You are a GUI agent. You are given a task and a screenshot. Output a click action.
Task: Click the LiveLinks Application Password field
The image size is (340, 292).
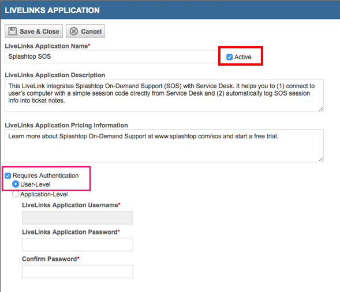(77, 244)
